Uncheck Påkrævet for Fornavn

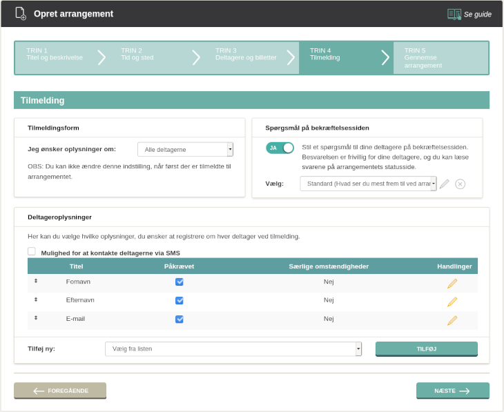coord(180,282)
